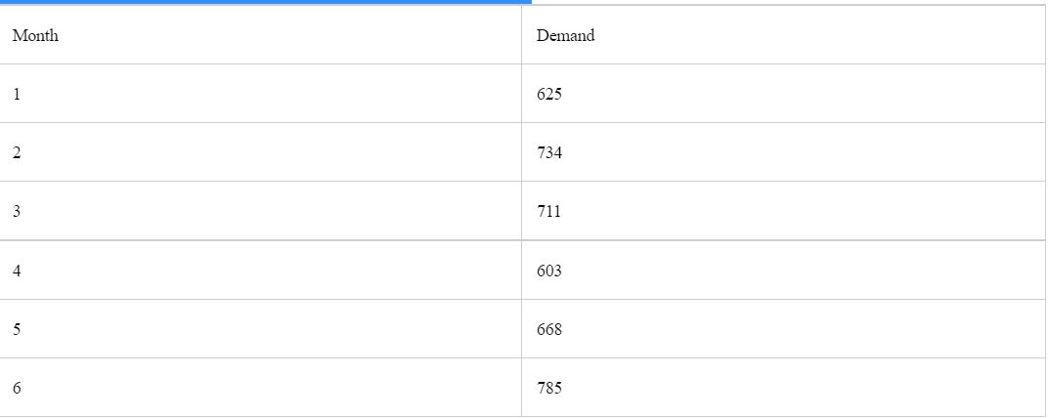Click the unfilled gray part of top bar
Screen dimensions: 1049x418
[x=782, y=4]
